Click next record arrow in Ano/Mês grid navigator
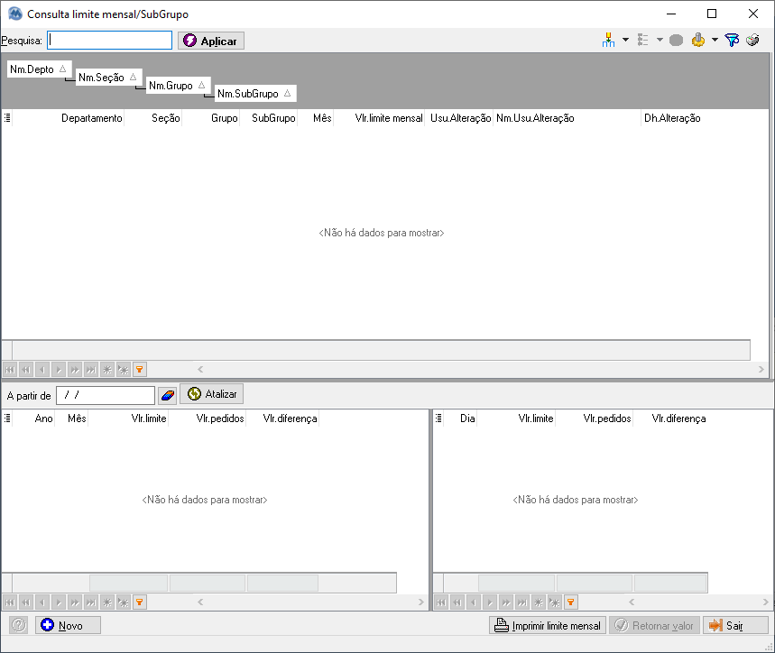The image size is (775, 653). [59, 602]
